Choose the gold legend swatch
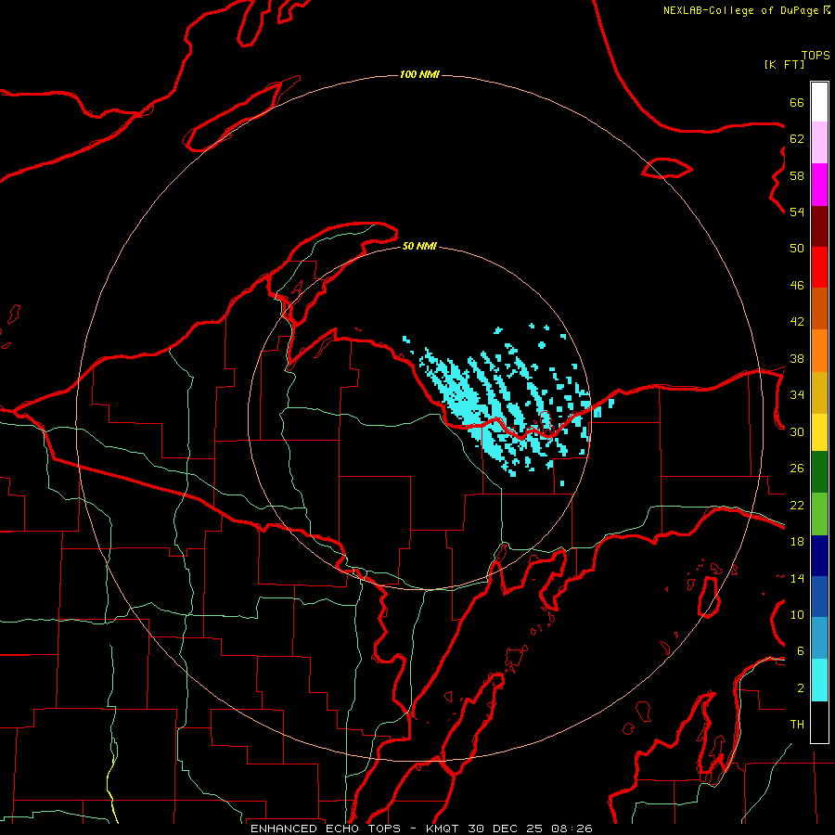 (819, 392)
